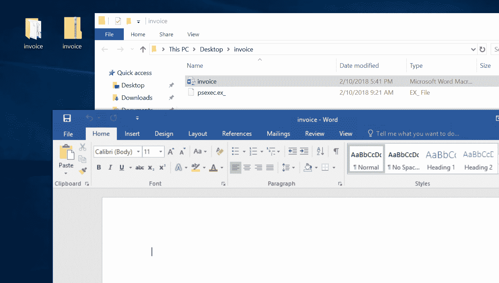
Task: Sort by Date modified column
Action: click(359, 66)
